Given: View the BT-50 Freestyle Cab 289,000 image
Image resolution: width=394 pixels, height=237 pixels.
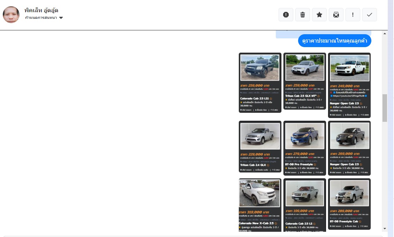Looking at the screenshot, I should click(x=349, y=204).
